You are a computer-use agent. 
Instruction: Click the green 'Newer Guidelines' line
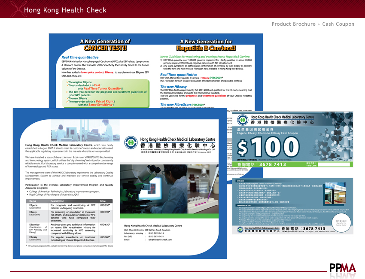tap(205, 57)
